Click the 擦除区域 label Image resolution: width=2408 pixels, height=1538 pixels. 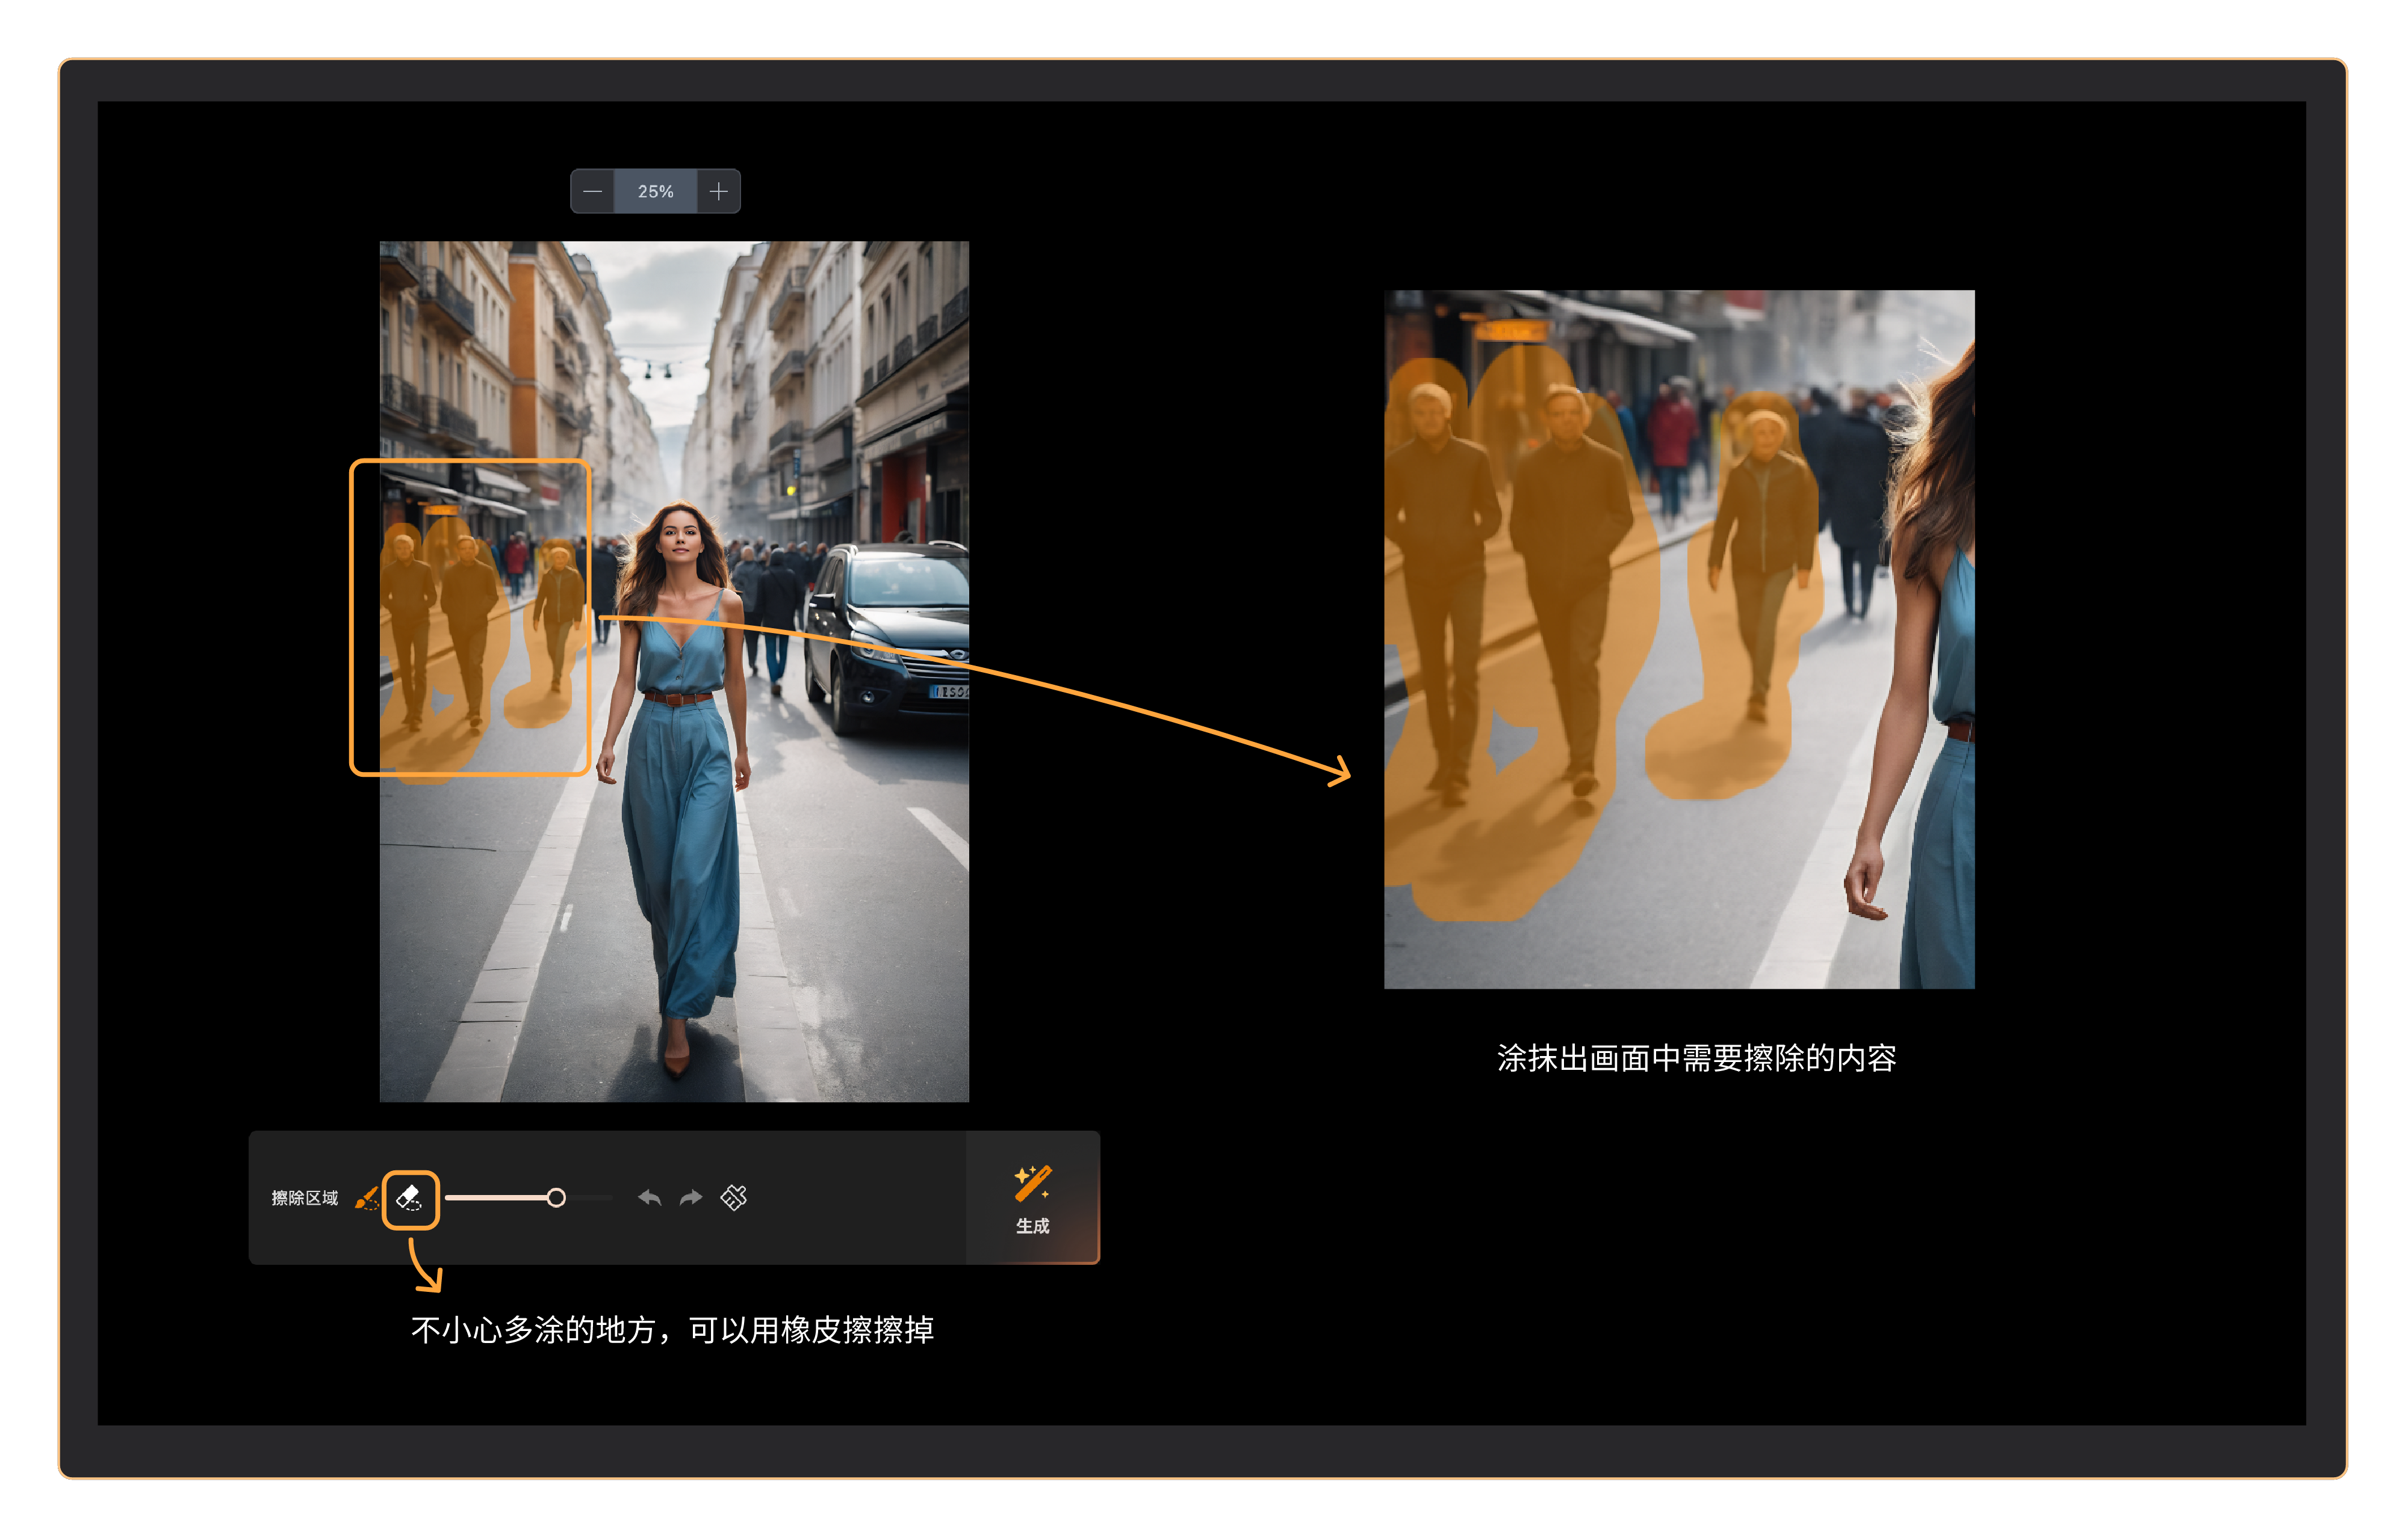[305, 1198]
